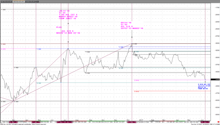The height and width of the screenshot is (125, 220).
Task: Click the 2017 year label on the date axis
Action: click(x=141, y=120)
